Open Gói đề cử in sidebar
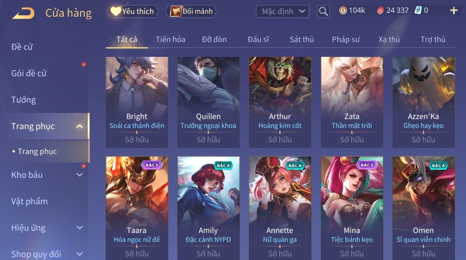466x260 pixels. 29,73
